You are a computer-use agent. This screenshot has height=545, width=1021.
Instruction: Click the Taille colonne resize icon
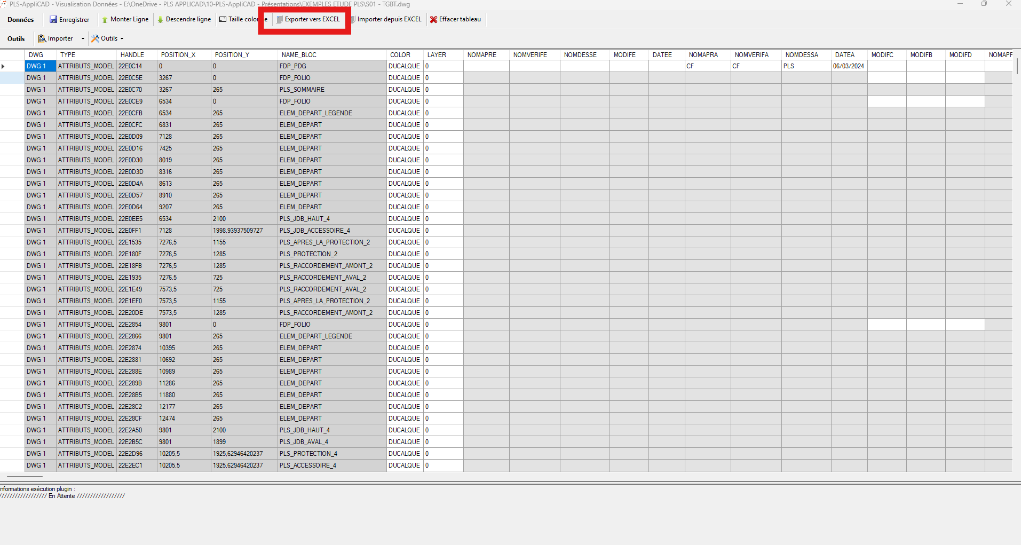coord(223,19)
